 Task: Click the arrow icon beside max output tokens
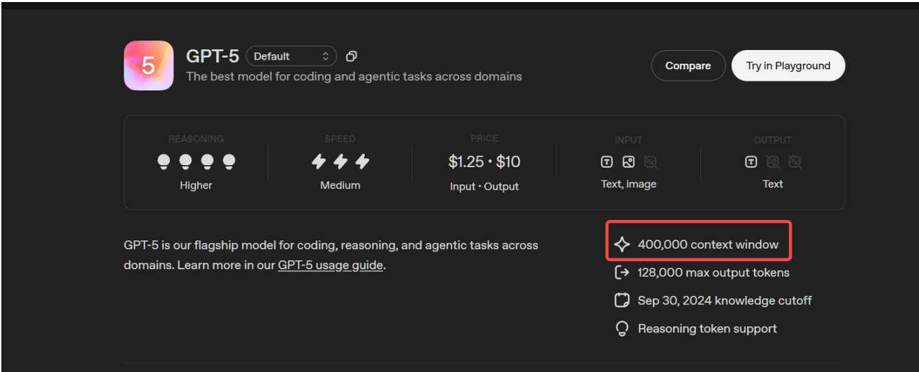622,272
